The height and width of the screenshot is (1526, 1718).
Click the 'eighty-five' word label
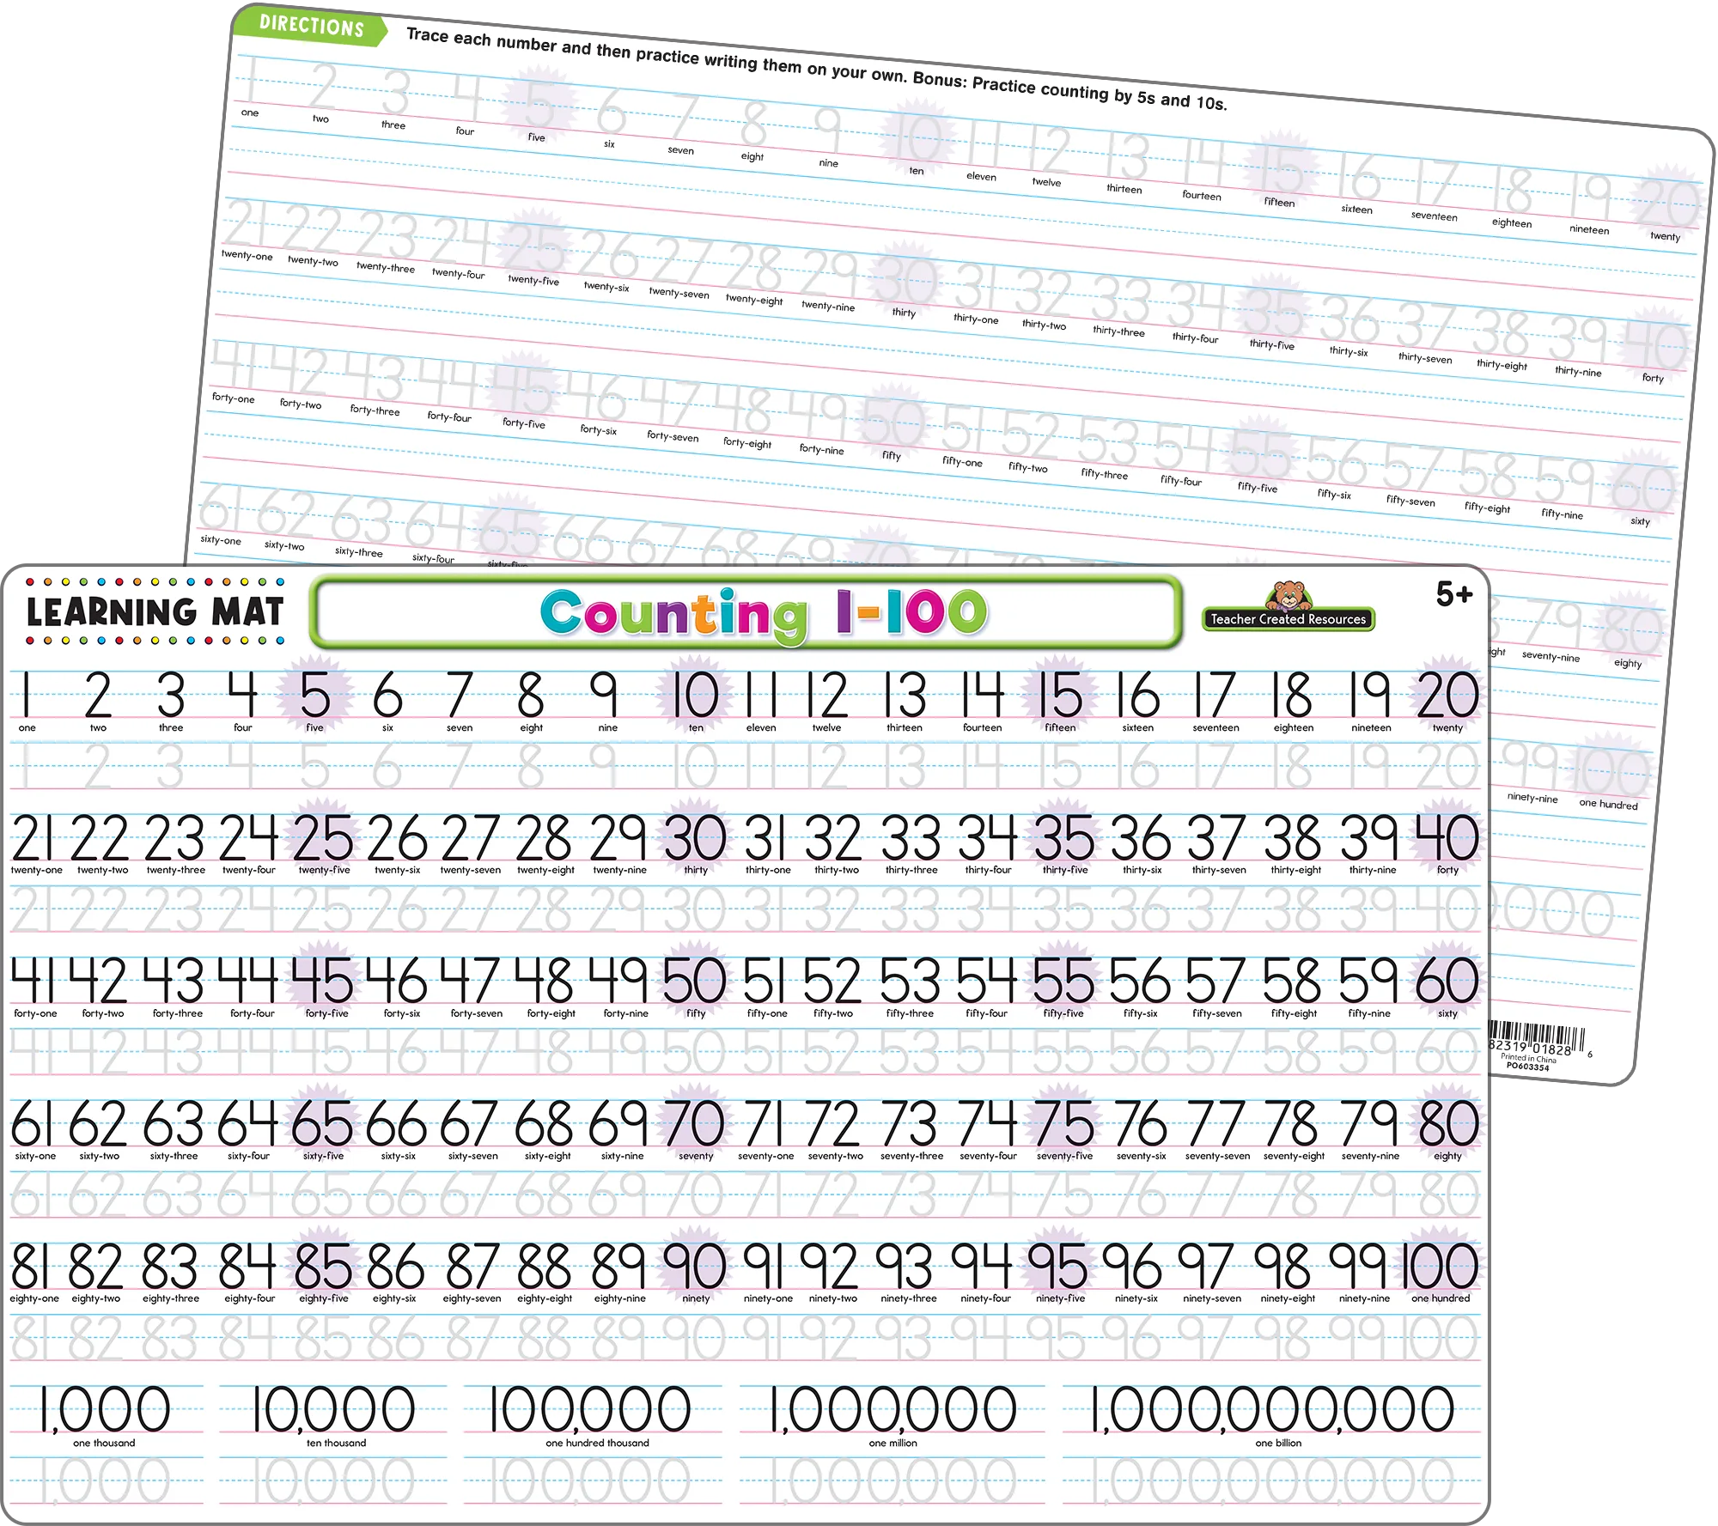tap(324, 1298)
